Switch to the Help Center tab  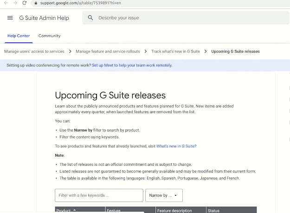19,36
